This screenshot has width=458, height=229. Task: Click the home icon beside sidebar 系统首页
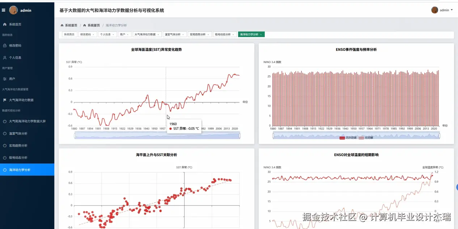[x=5, y=24]
